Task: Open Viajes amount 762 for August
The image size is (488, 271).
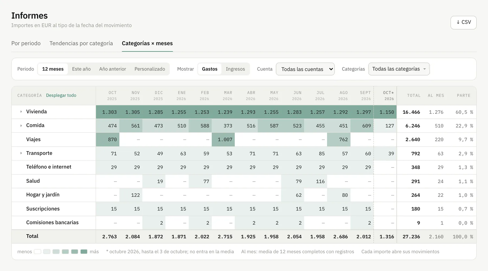Action: [x=339, y=140]
